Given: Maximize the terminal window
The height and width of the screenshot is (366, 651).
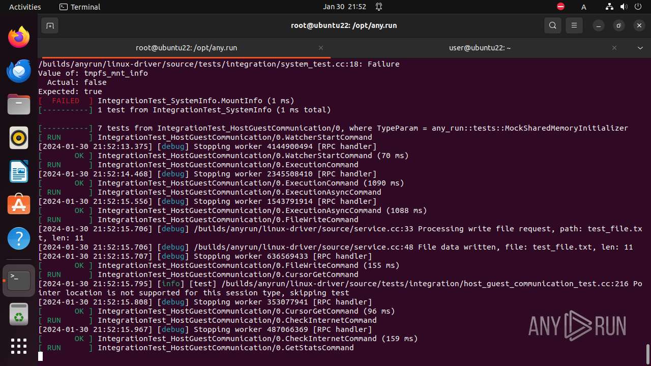Looking at the screenshot, I should [x=619, y=25].
